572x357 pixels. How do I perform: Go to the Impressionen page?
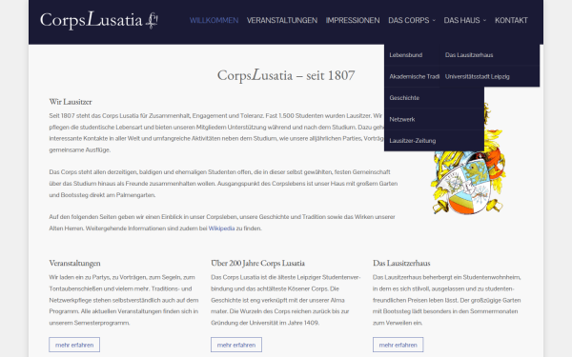353,20
